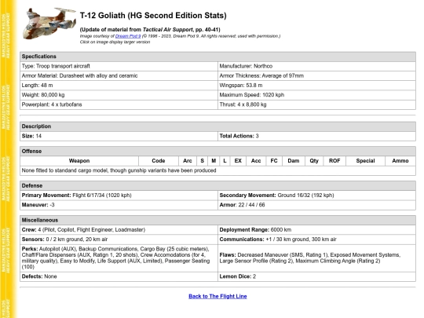This screenshot has height=318, width=424.
Task: Click the 'Weight: 80,000 kg' cell
Action: pyautogui.click(x=119, y=95)
